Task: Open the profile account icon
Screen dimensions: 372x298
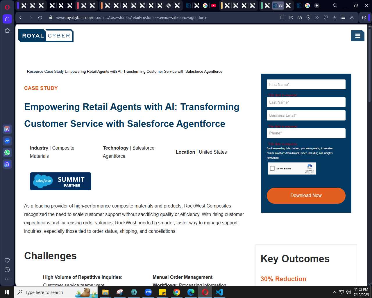Action: point(352,17)
